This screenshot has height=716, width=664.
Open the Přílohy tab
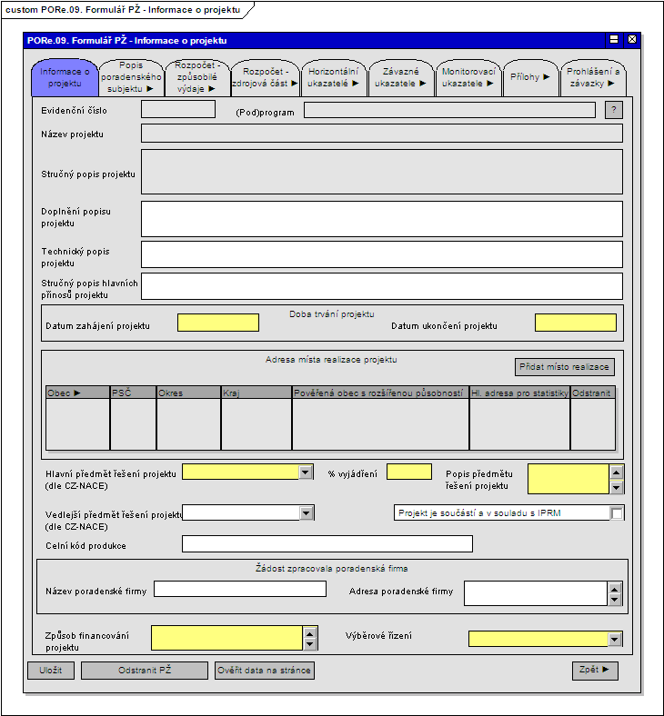(530, 77)
